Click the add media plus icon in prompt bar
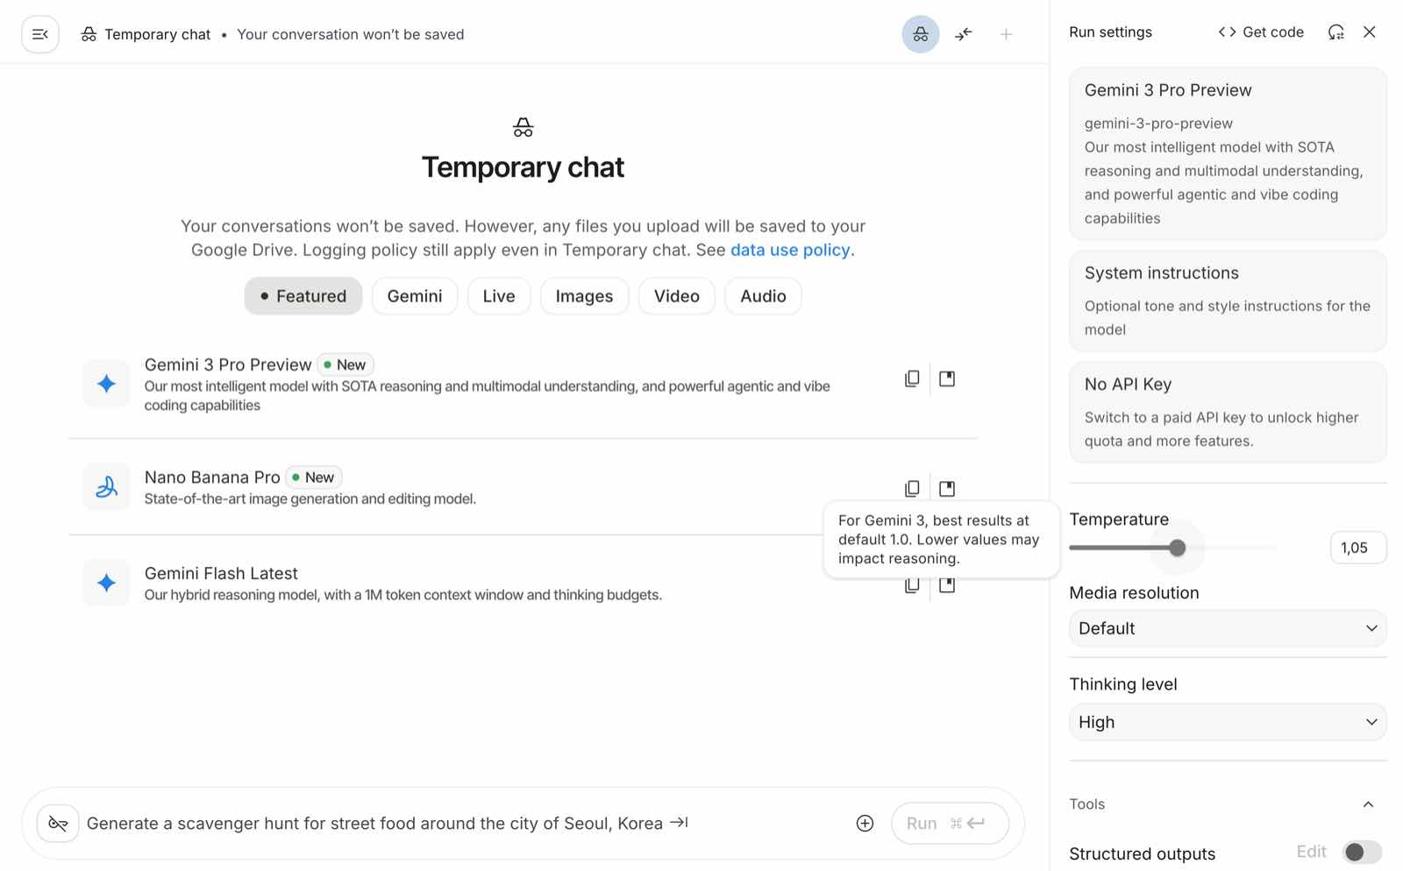1403x871 pixels. (865, 824)
